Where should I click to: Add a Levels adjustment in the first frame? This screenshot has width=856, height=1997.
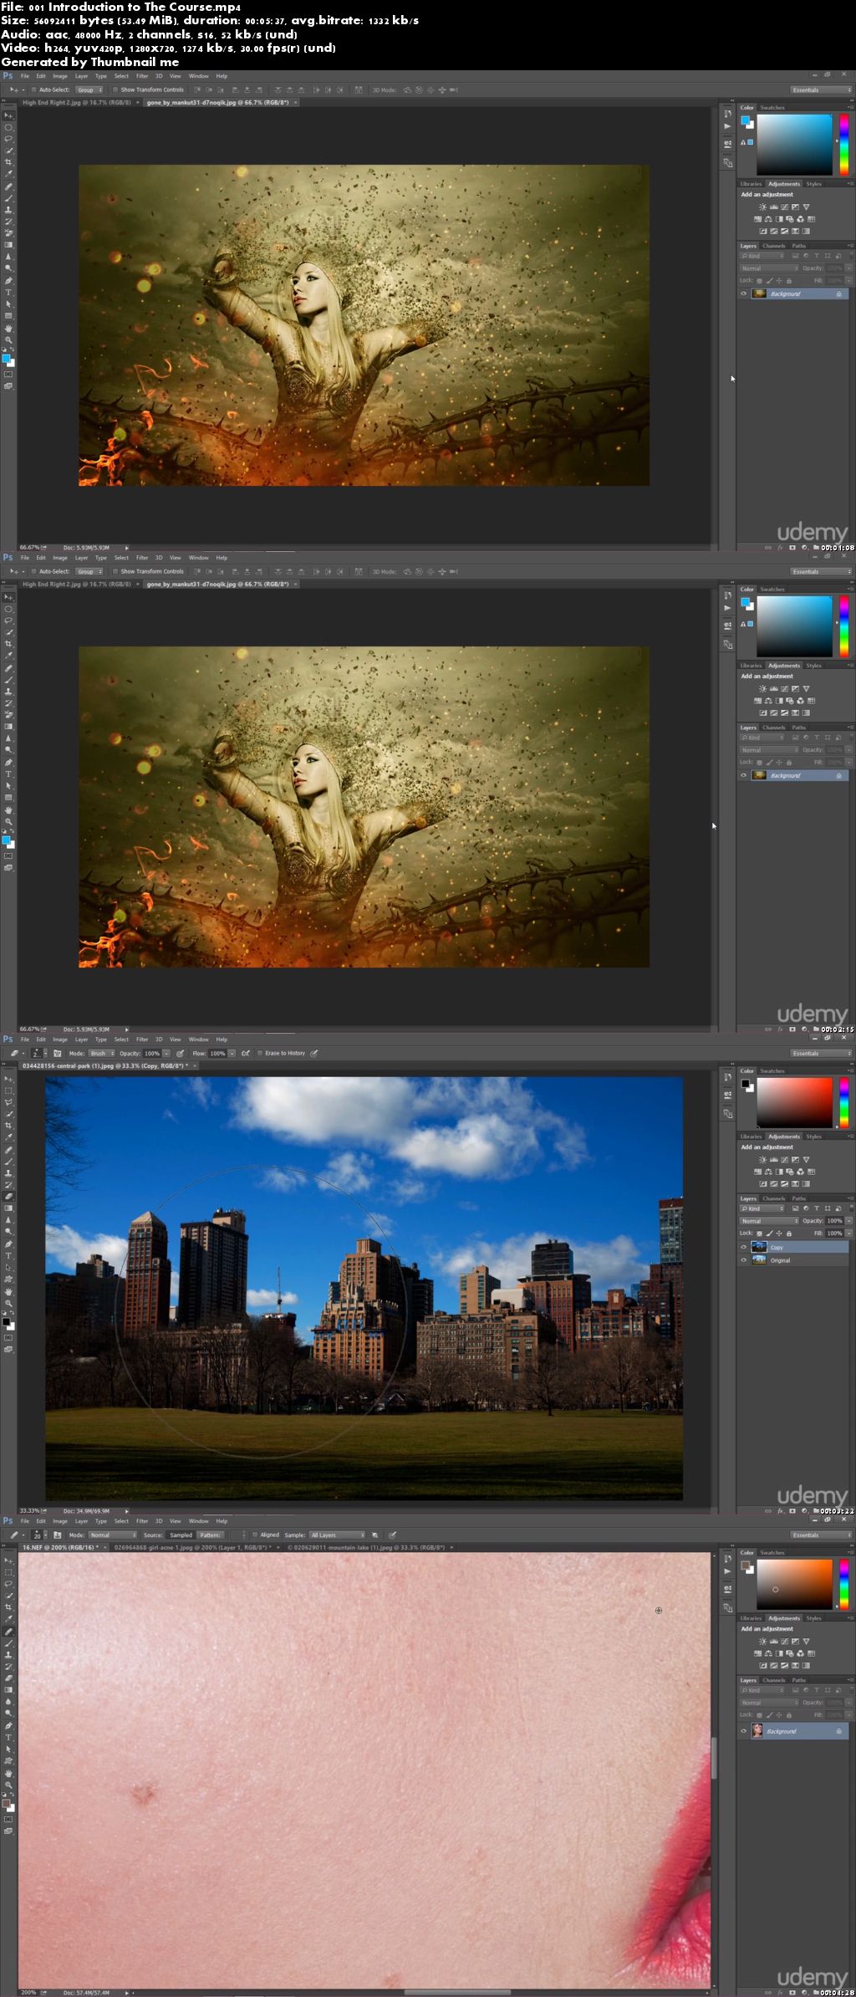pos(773,207)
